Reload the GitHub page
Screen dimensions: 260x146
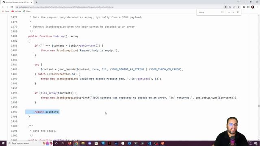[x=12, y=7]
